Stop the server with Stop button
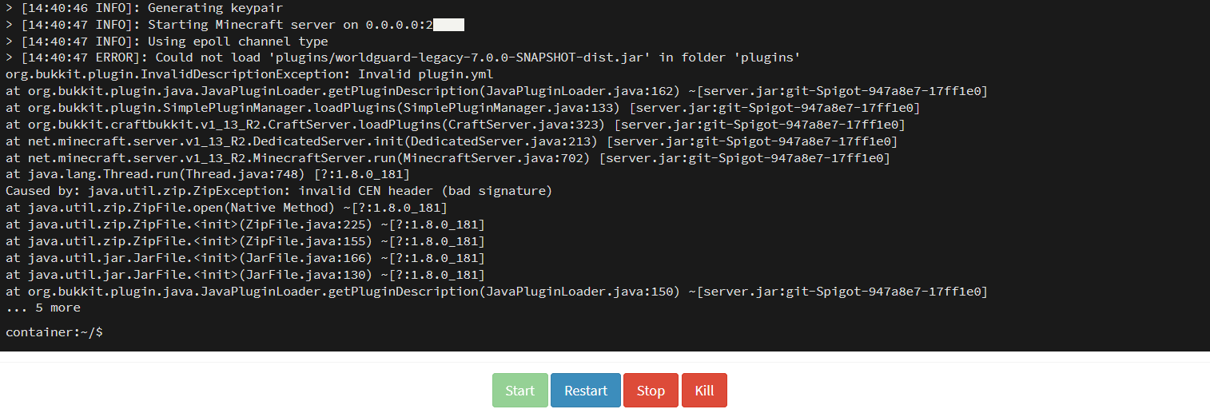 [x=651, y=391]
